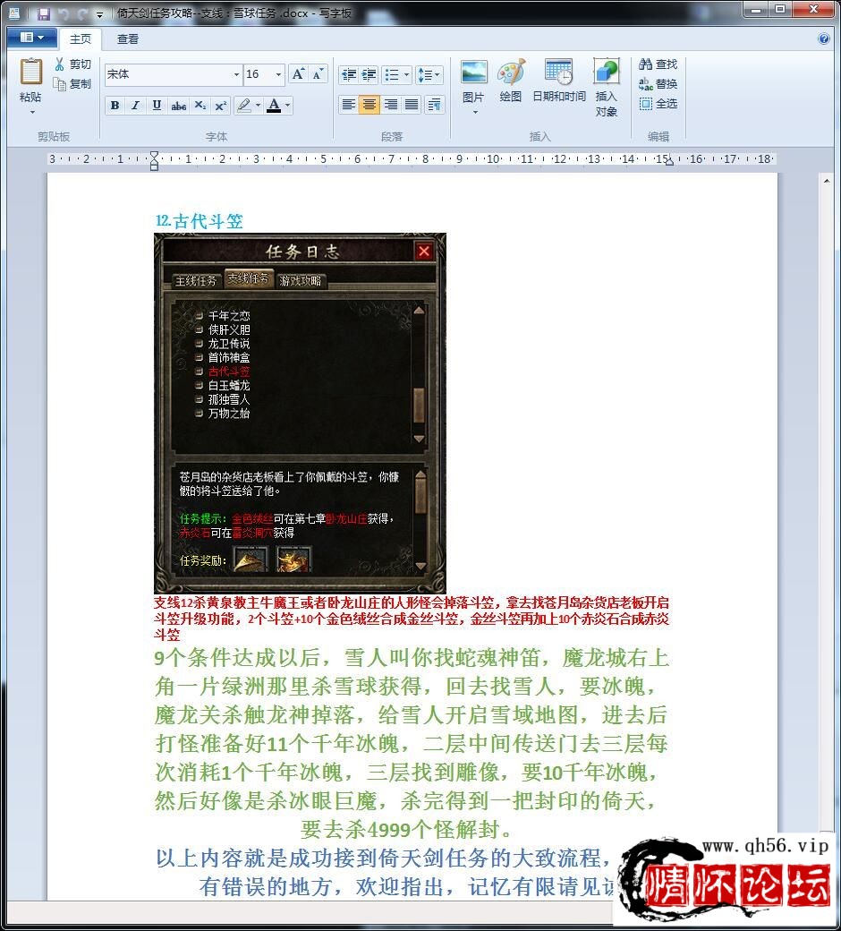Open the paragraph settings dialog icon
This screenshot has height=931, width=841.
pos(435,105)
